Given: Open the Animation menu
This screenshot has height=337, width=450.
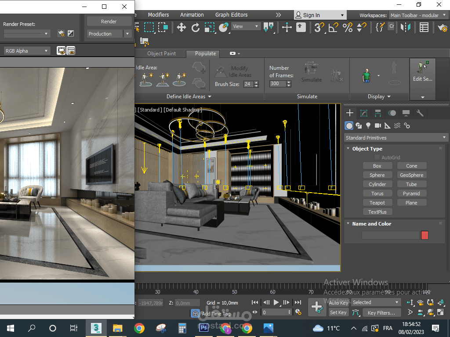Looking at the screenshot, I should (x=192, y=15).
